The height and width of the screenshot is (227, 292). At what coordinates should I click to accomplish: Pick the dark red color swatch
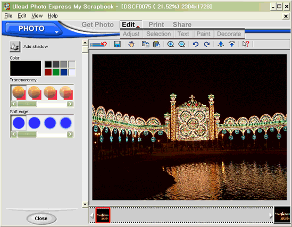48,72
